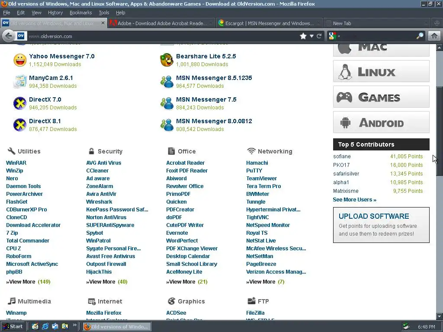443x332 pixels.
Task: Click the scrollbar up arrow
Action: click(440, 48)
